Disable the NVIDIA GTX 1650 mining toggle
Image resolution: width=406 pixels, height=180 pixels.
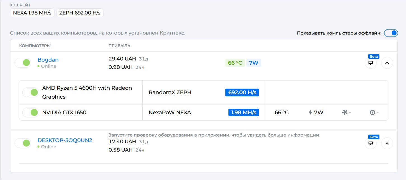(x=30, y=113)
